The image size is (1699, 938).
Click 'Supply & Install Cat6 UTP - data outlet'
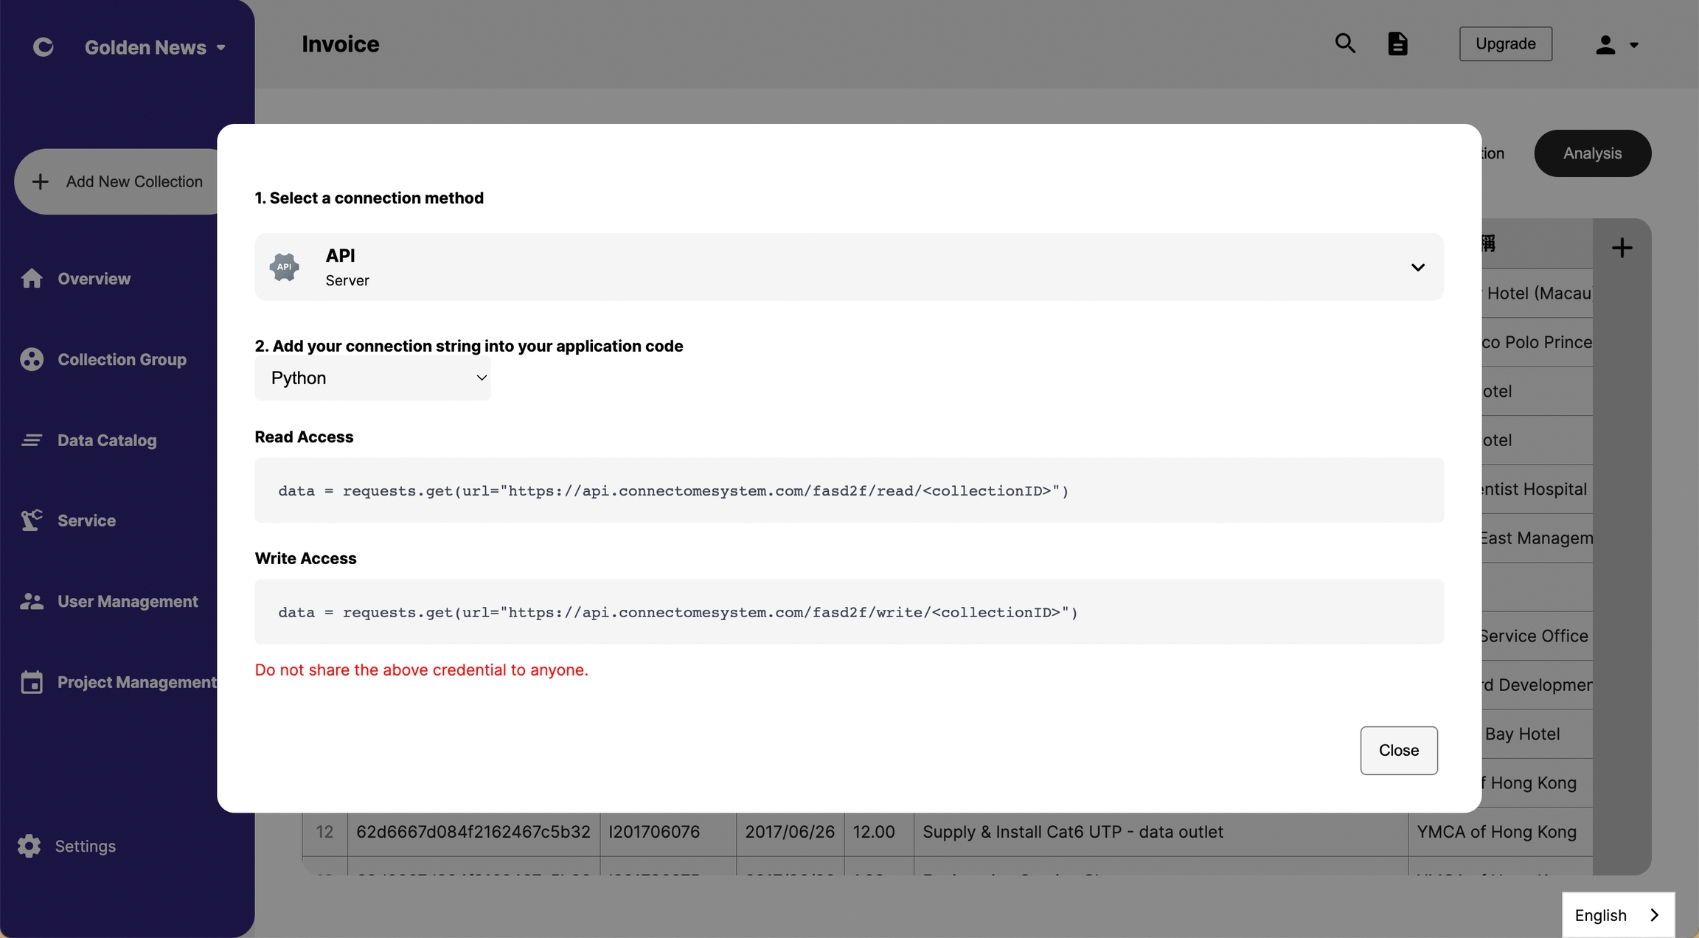1161,832
